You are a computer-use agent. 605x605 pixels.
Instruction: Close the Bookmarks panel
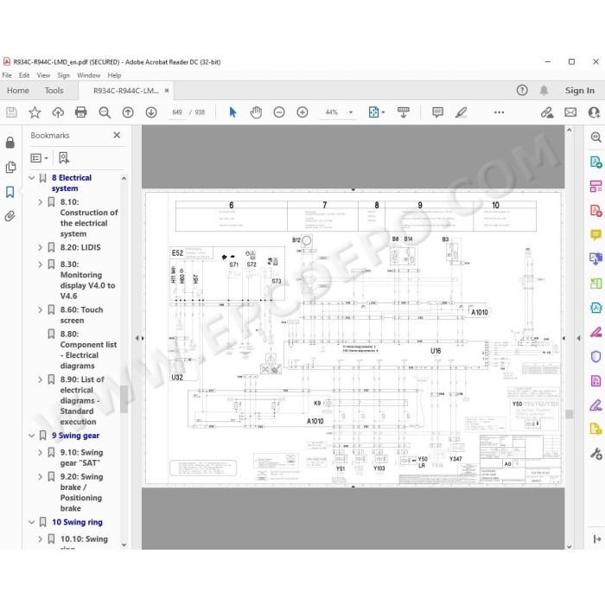117,135
